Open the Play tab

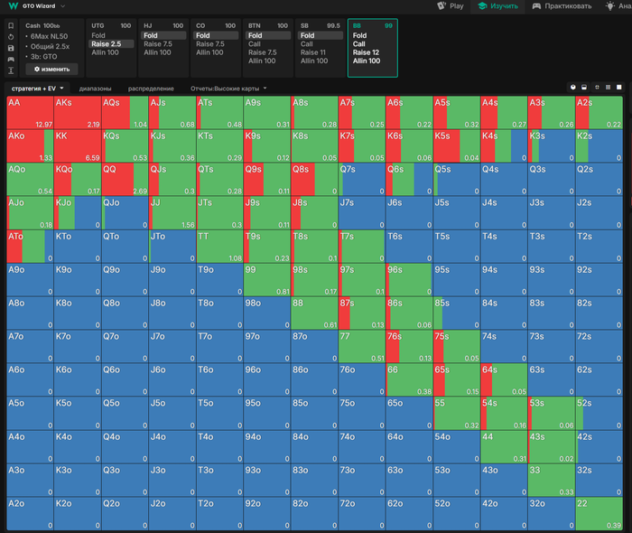tap(451, 6)
